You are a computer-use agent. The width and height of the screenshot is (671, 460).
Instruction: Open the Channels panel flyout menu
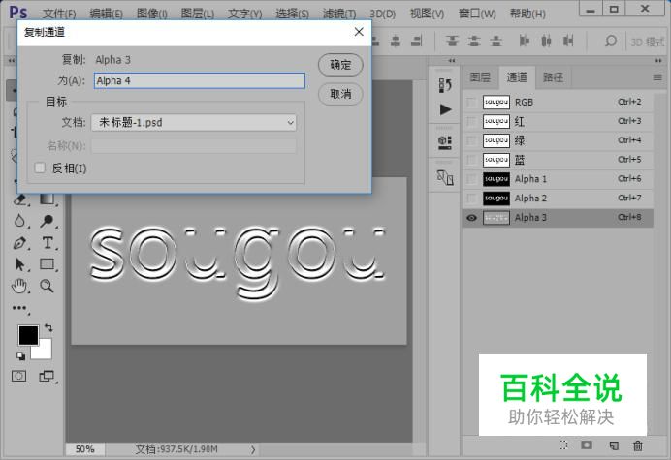[x=657, y=77]
